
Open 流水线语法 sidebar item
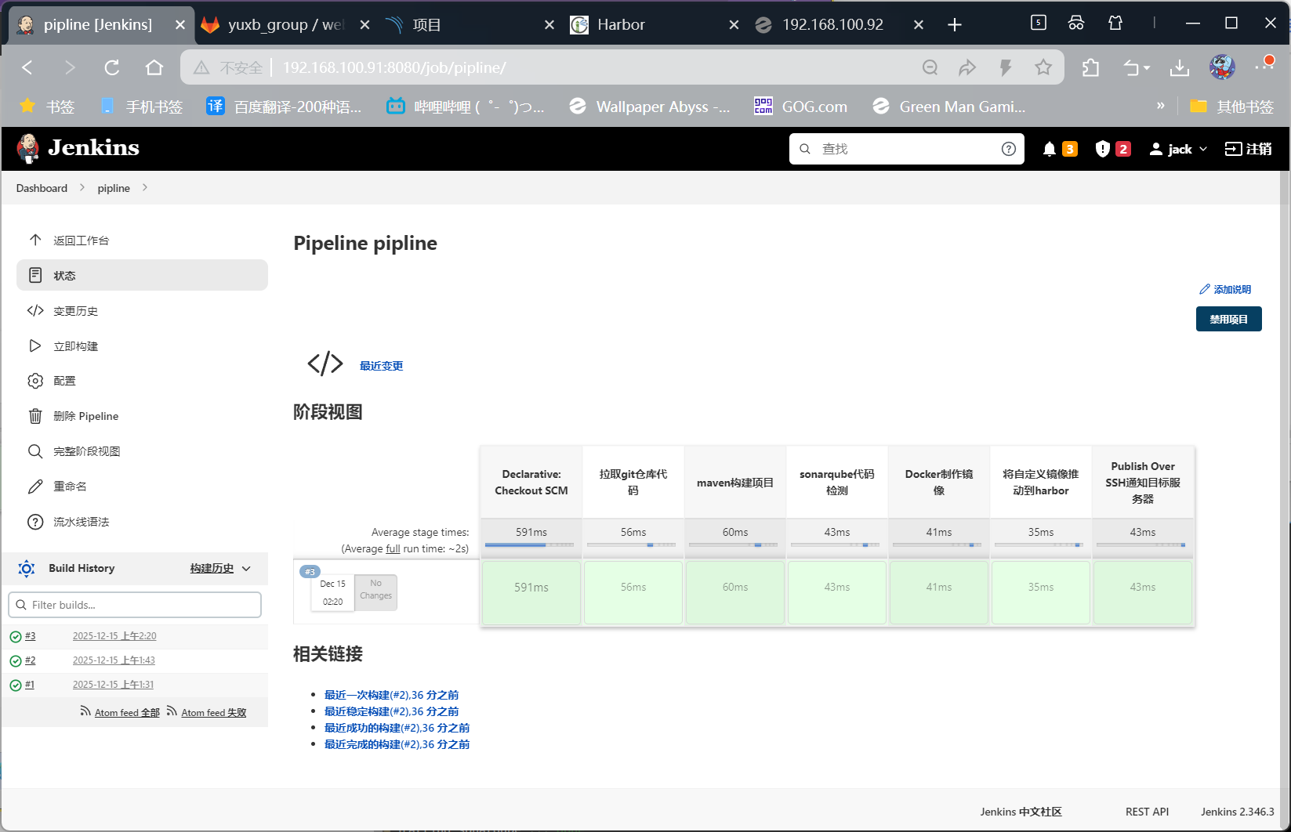(x=142, y=522)
